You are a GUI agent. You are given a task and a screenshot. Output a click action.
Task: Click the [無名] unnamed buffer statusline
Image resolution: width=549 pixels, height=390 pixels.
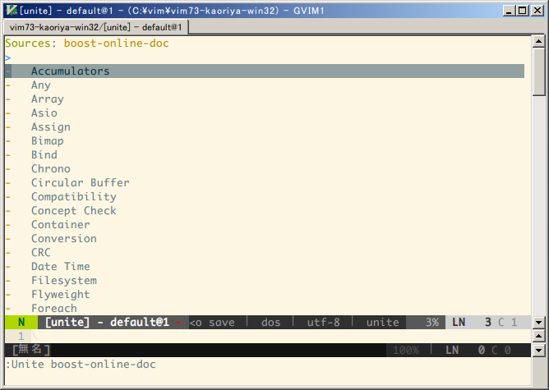[31, 350]
